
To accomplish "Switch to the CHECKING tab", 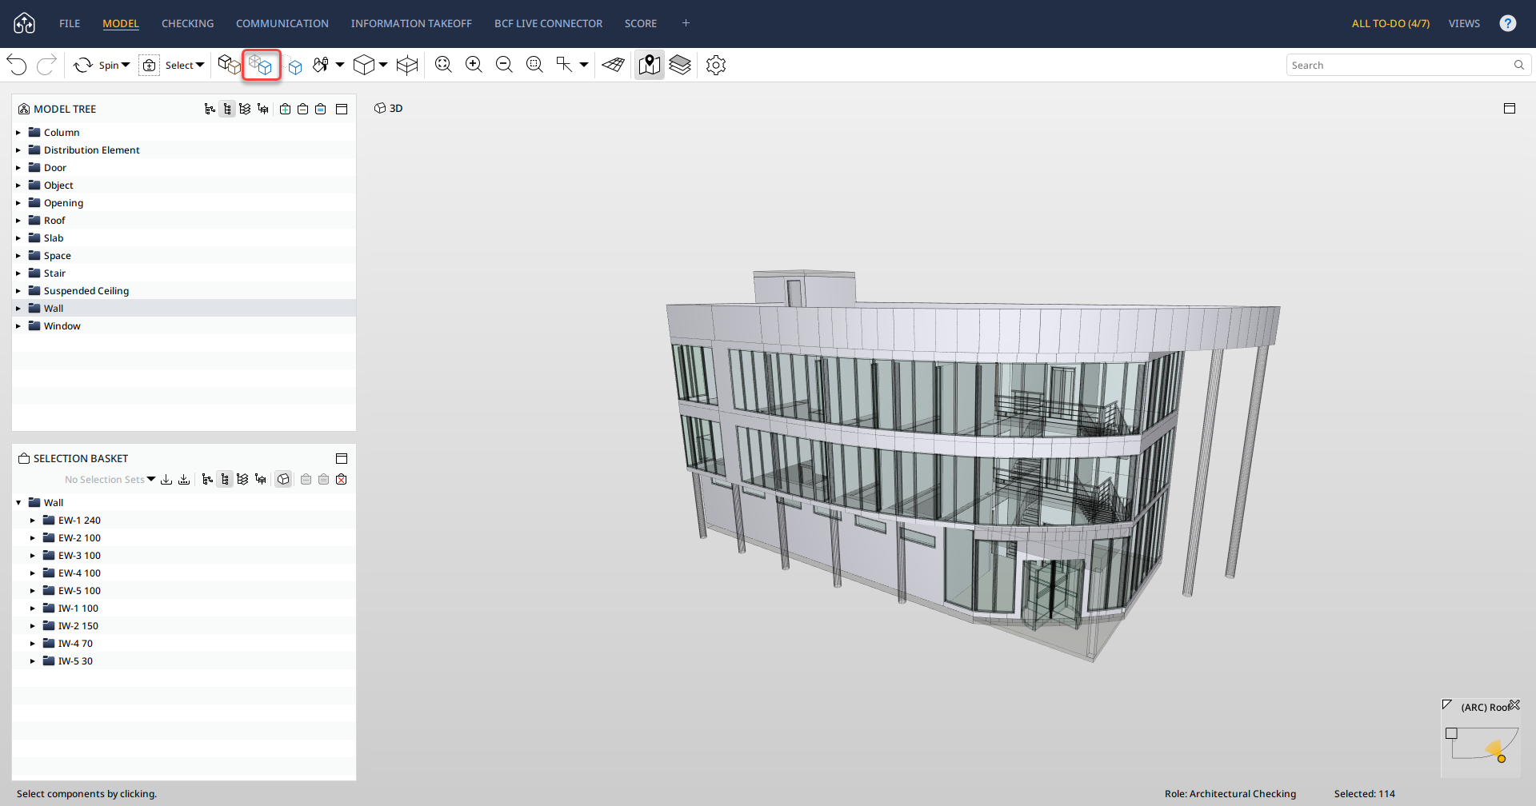I will 187,23.
